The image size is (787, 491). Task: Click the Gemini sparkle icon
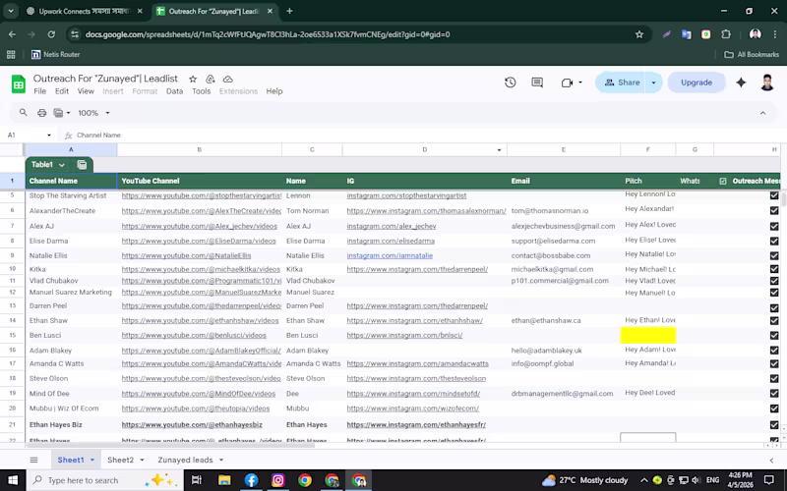[x=741, y=82]
